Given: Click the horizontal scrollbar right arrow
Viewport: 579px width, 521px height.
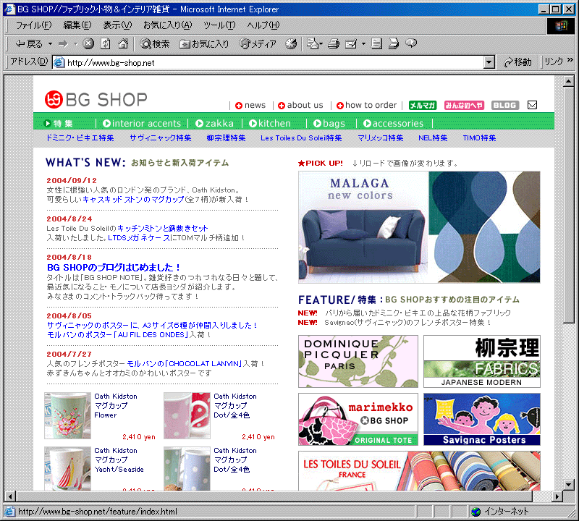Looking at the screenshot, I should click(x=557, y=496).
